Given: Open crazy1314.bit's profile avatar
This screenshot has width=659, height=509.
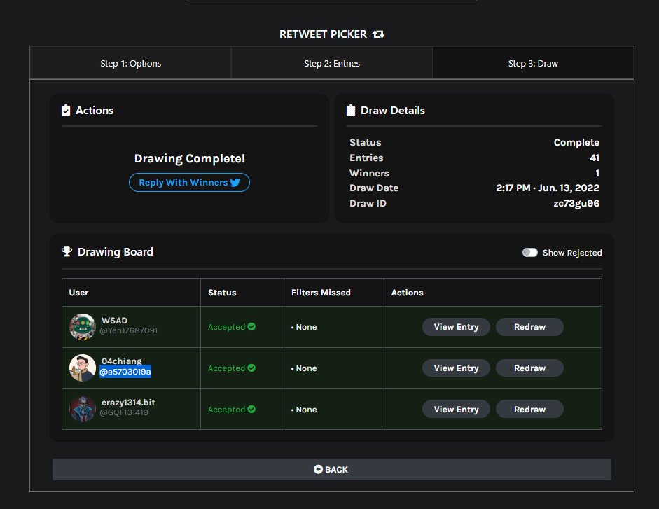Looking at the screenshot, I should point(83,409).
